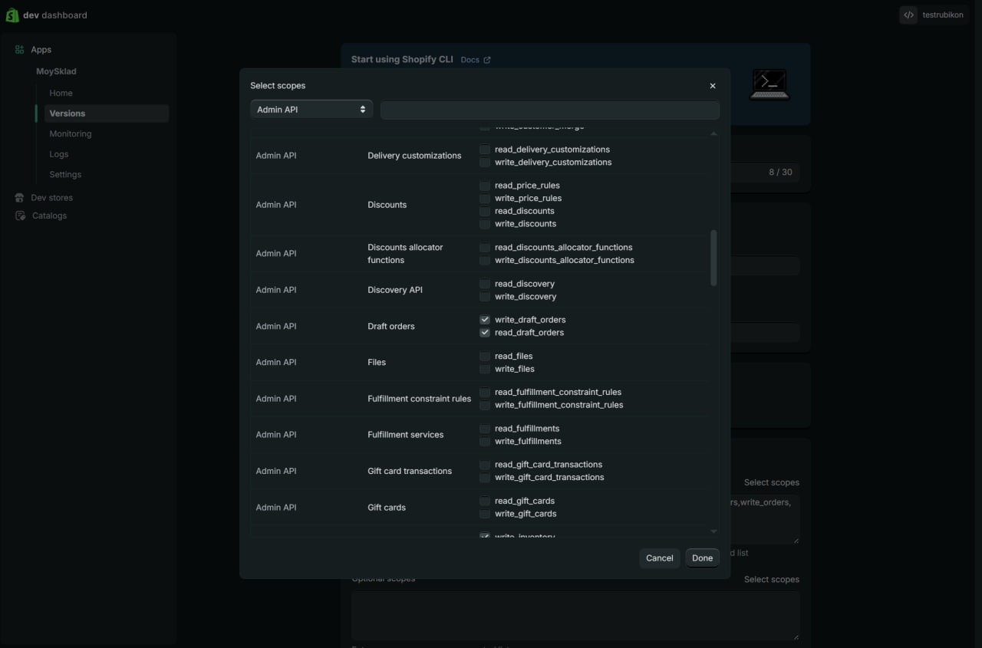This screenshot has height=648, width=982.
Task: Click the Cancel button
Action: 660,558
